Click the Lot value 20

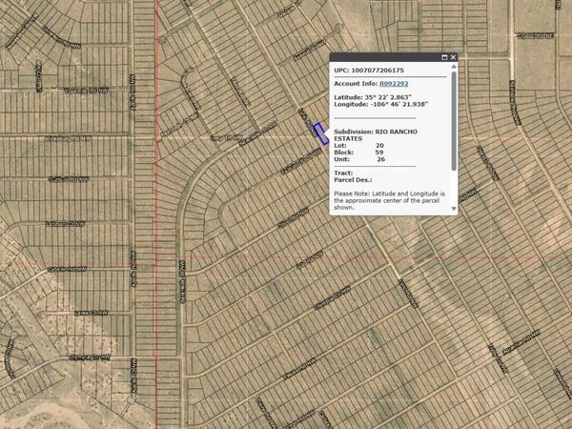pyautogui.click(x=379, y=146)
